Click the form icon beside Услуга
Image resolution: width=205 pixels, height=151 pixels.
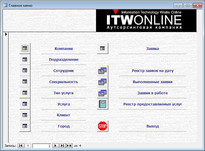point(25,104)
